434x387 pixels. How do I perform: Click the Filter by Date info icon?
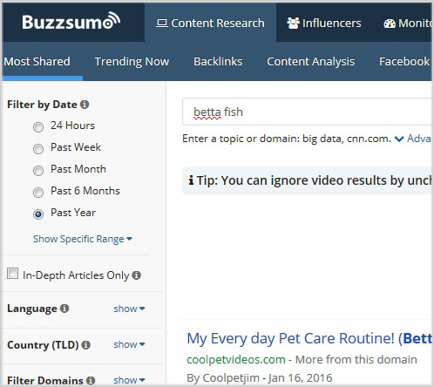coord(85,105)
